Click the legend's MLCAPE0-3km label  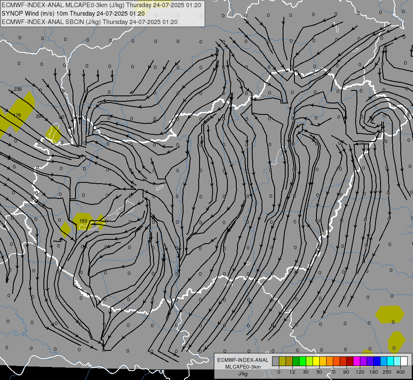(243, 367)
